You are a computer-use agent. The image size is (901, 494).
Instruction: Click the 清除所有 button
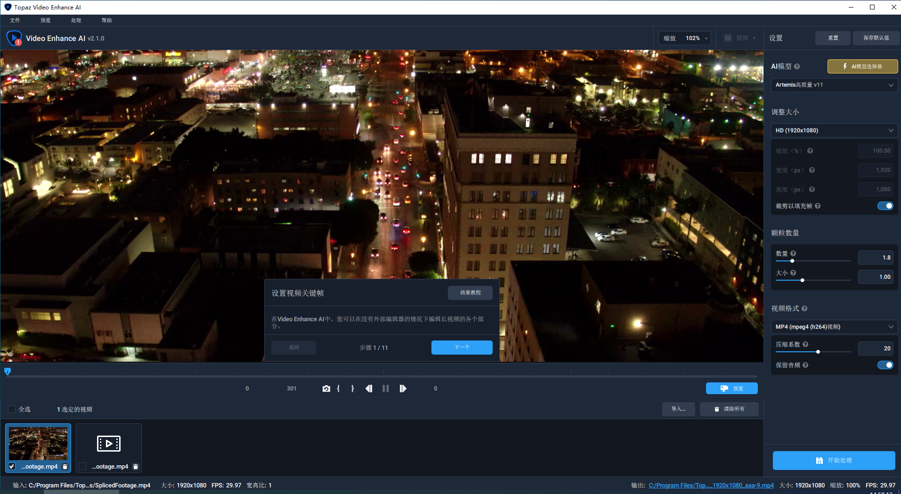point(729,409)
